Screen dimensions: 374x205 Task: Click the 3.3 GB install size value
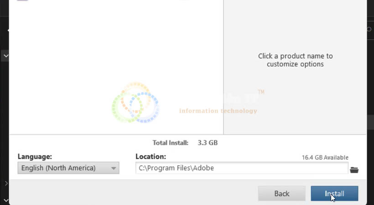point(208,143)
